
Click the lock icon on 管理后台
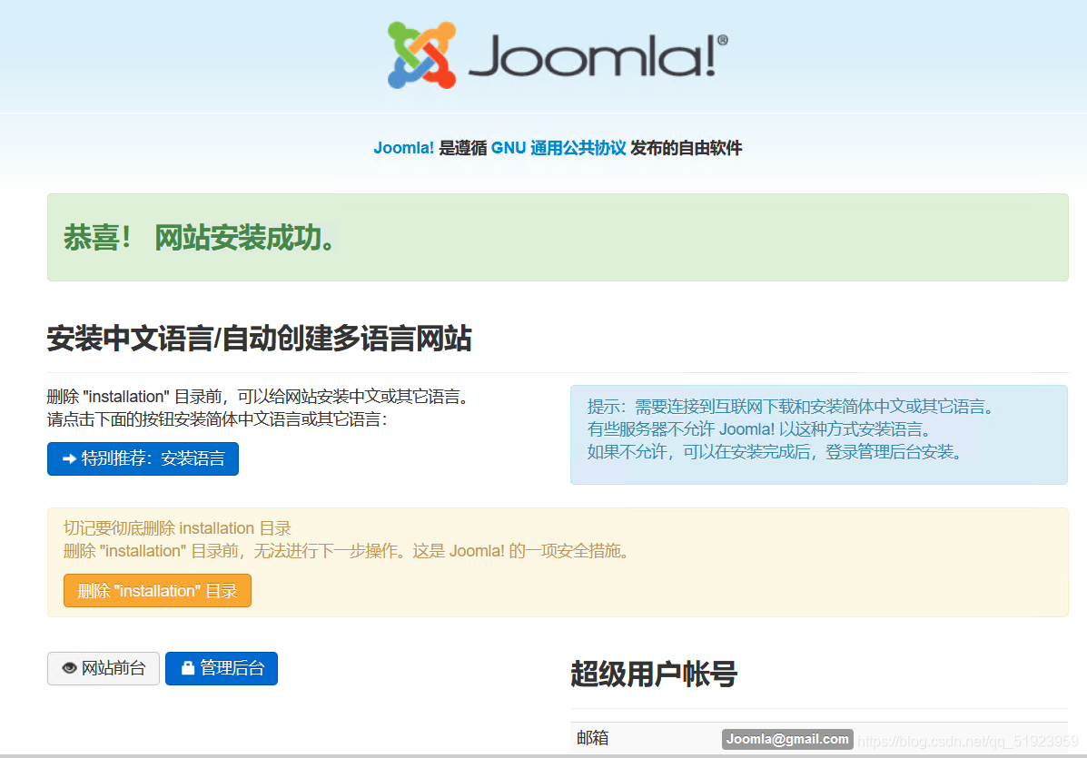(188, 668)
